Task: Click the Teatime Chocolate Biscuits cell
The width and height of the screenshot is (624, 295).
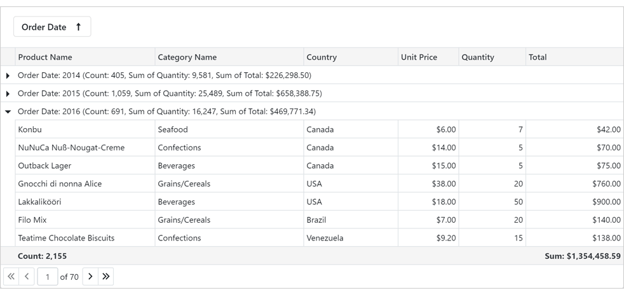Action: click(66, 238)
